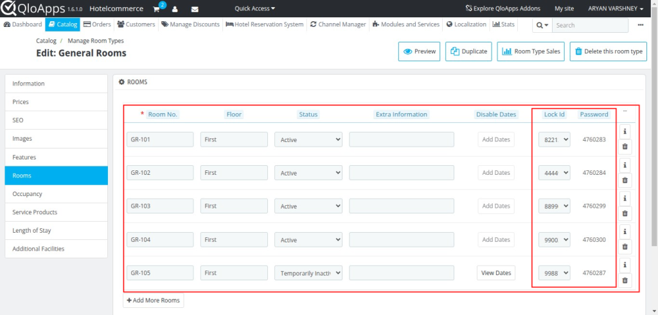
Task: Open the search filter dropdown arrow
Action: coord(542,25)
